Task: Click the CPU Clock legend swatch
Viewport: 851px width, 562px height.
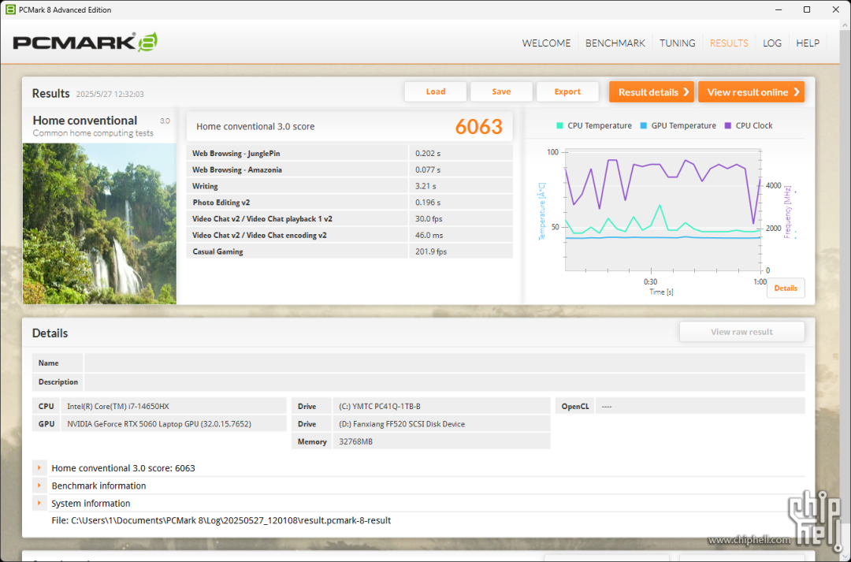Action: click(728, 125)
